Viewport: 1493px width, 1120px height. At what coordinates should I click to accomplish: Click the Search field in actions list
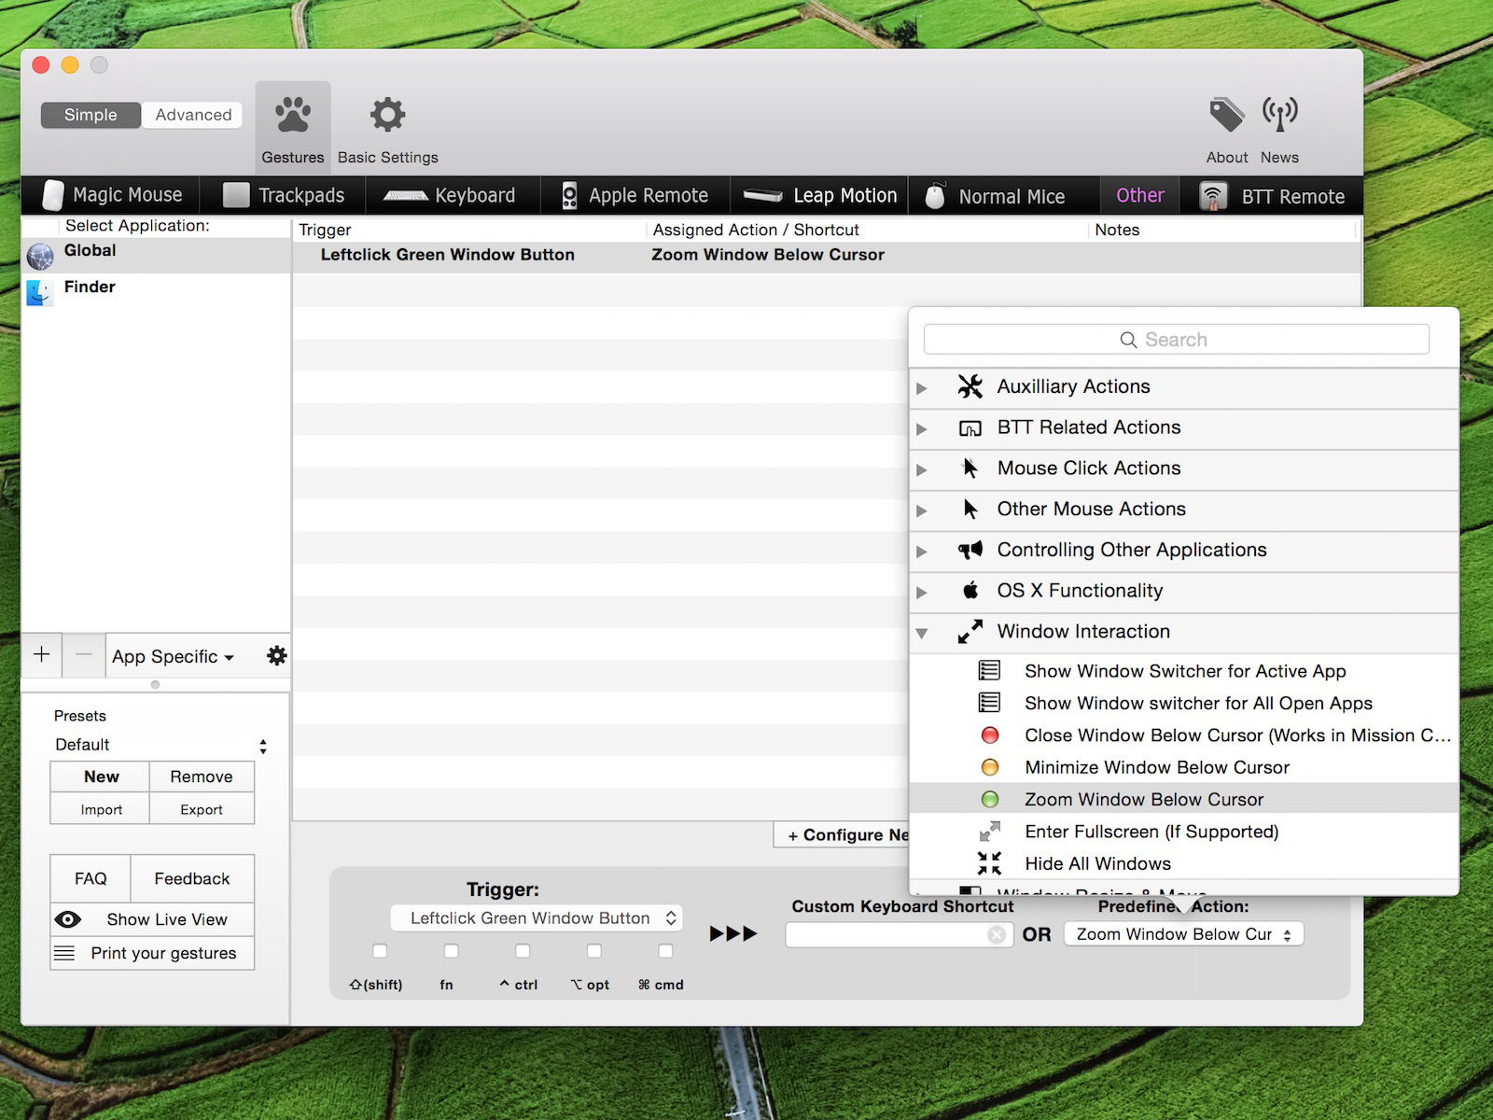[x=1176, y=340]
